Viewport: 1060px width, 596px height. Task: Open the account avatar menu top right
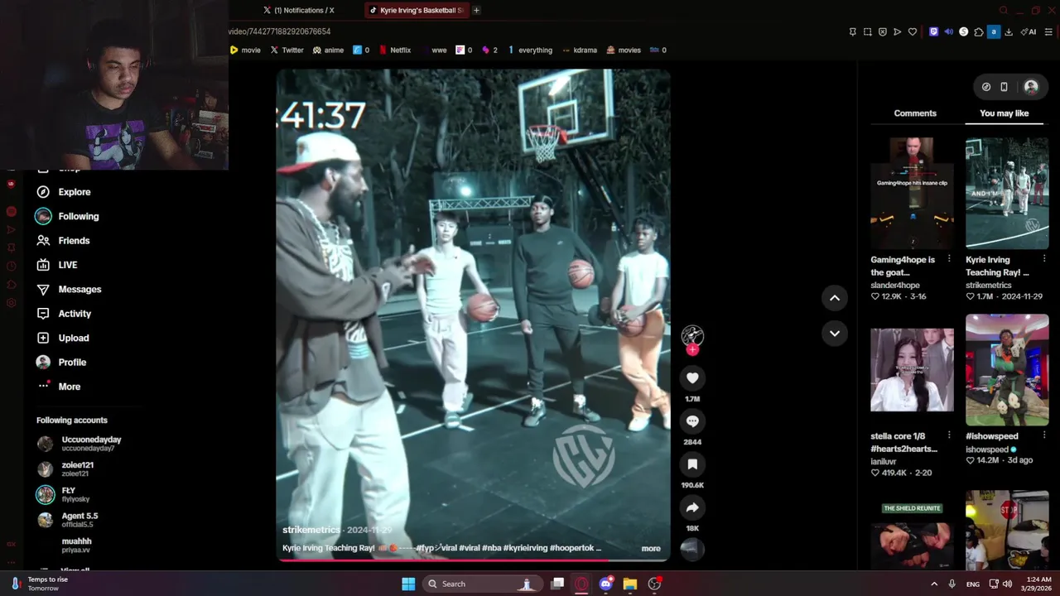tap(1031, 87)
